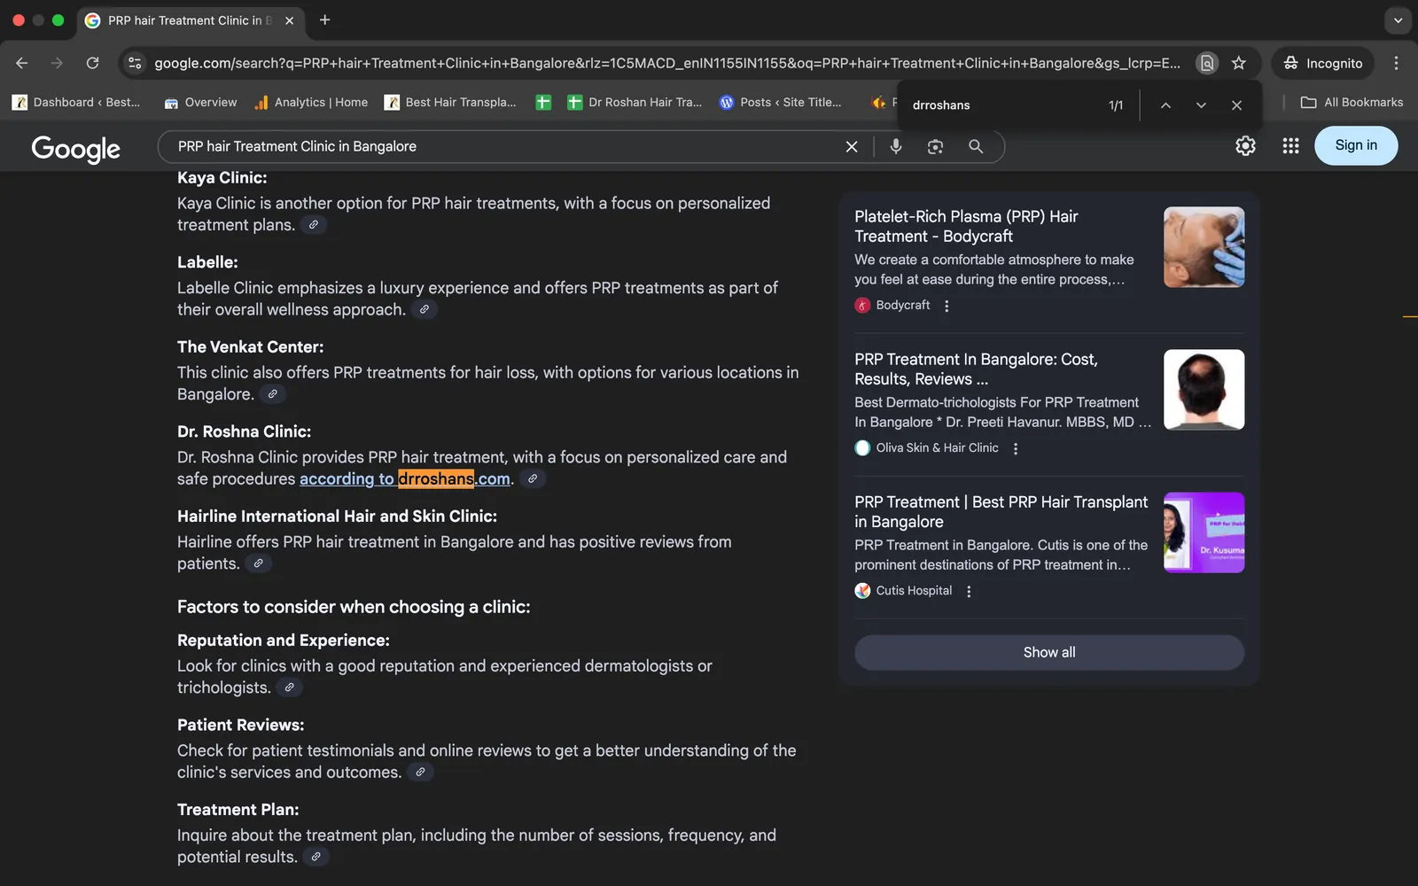This screenshot has height=886, width=1418.
Task: Follow the 'according to drroshans.com' link
Action: coord(405,479)
